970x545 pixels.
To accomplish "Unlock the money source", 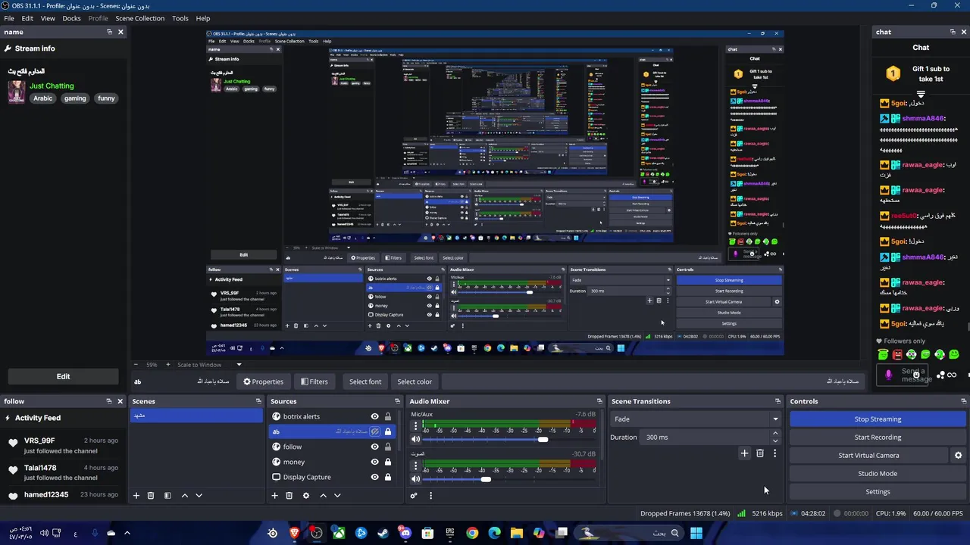I will tap(388, 462).
